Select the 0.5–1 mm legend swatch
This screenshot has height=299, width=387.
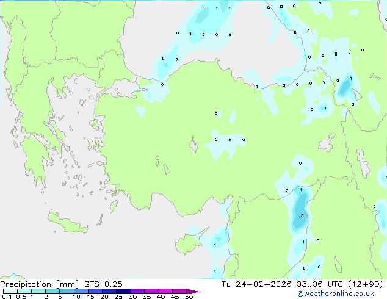click(24, 291)
